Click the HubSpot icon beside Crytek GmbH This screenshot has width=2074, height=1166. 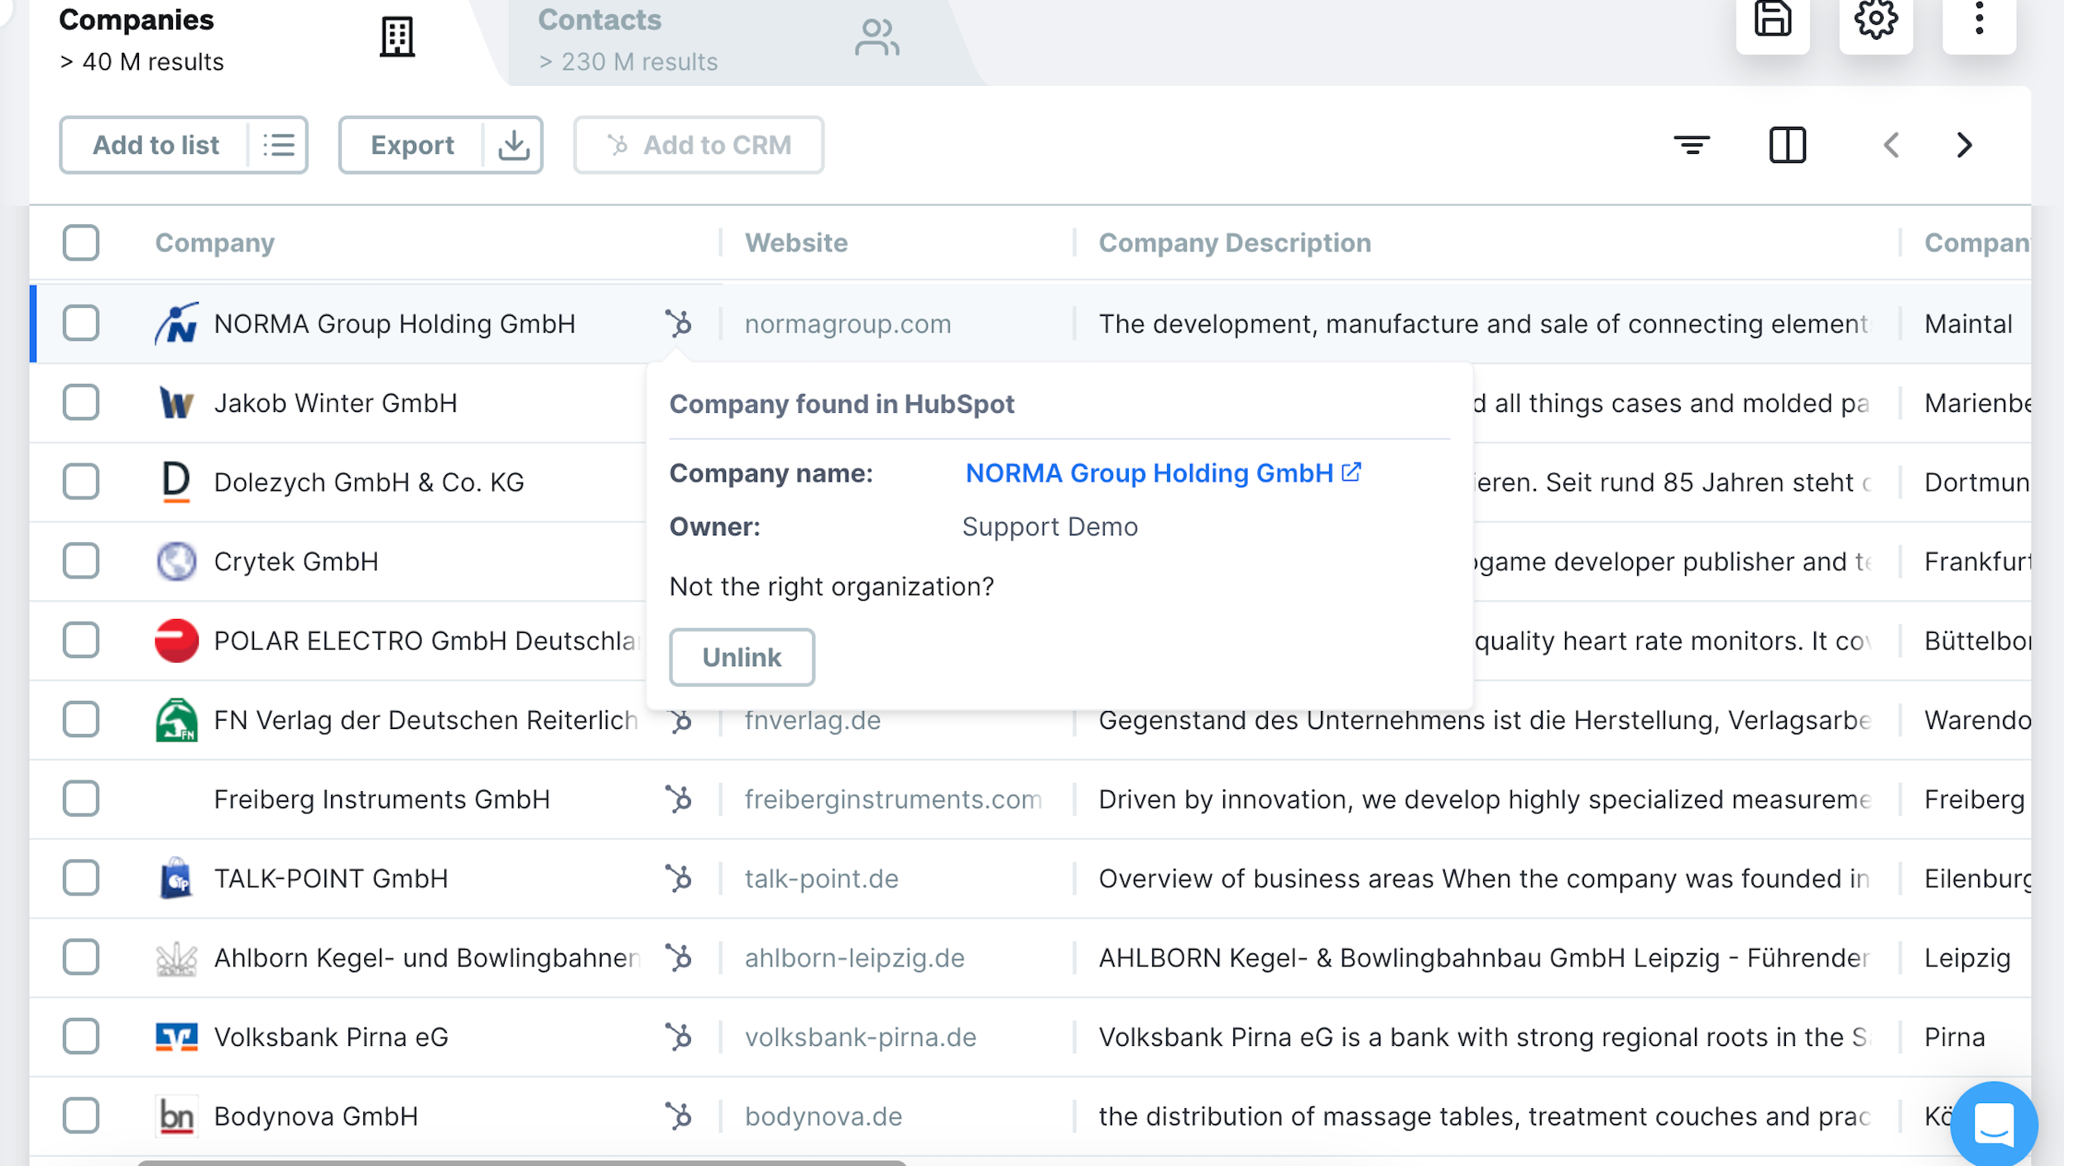(679, 561)
